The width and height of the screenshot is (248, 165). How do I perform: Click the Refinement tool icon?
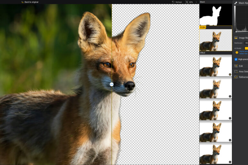click(236, 77)
